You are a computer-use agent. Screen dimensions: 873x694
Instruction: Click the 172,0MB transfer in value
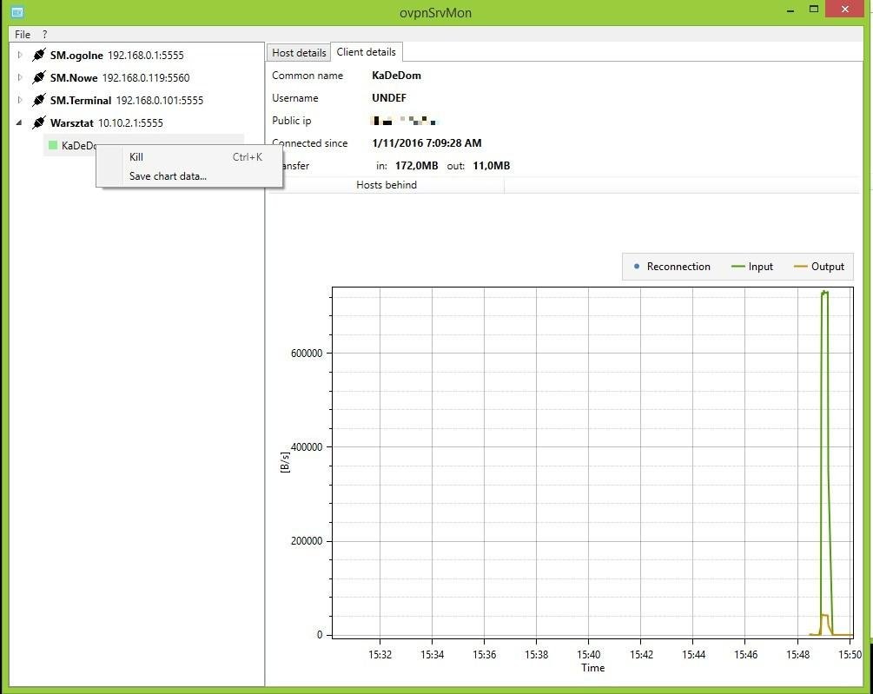pyautogui.click(x=416, y=165)
